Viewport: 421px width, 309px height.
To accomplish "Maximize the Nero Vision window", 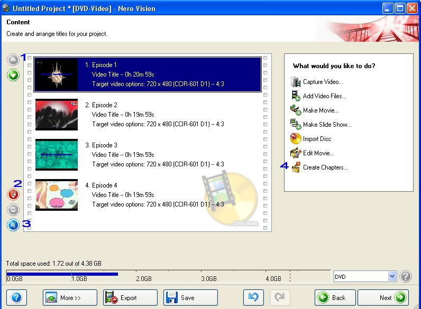I will 400,8.
